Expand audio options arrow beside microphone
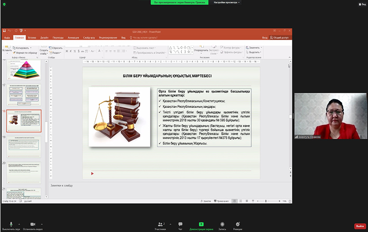The width and height of the screenshot is (368, 232). (x=19, y=224)
